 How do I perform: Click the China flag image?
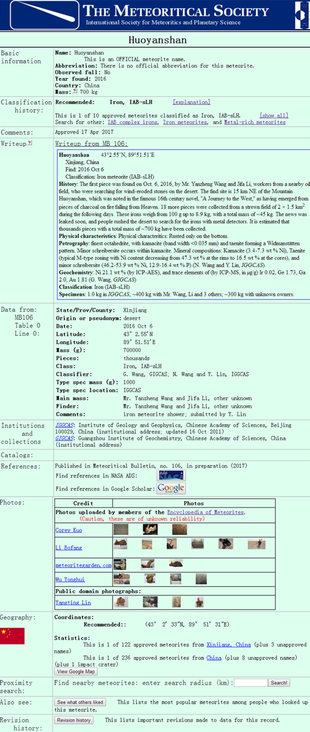12,636
